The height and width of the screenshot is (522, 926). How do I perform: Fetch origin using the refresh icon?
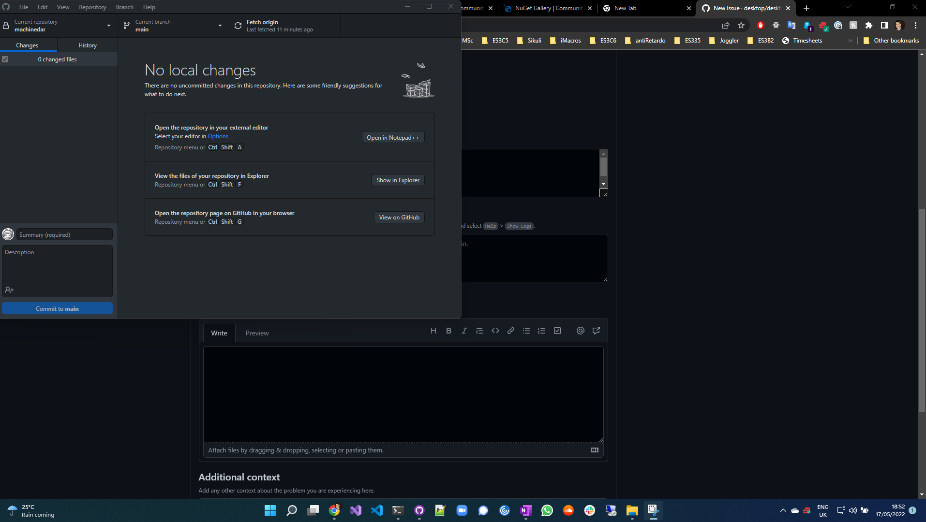(238, 25)
